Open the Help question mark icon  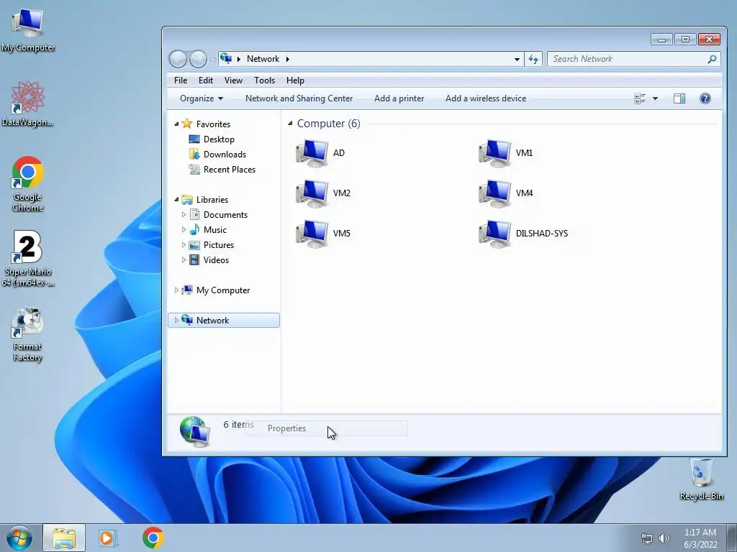coord(705,98)
